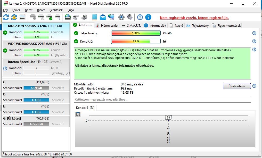
Task: Click the Teljesítmény 100 % gradient bar
Action: click(x=136, y=33)
